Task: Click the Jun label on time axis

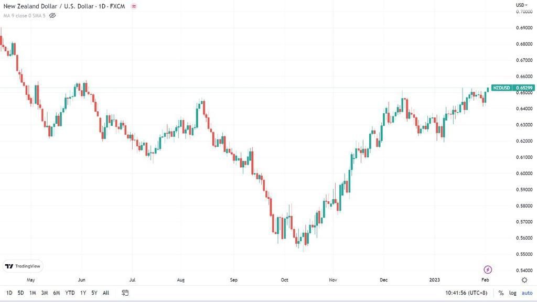Action: coord(81,280)
